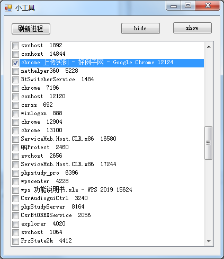Check the svchost 1892 checkbox
The width and height of the screenshot is (224, 259).
(x=15, y=46)
